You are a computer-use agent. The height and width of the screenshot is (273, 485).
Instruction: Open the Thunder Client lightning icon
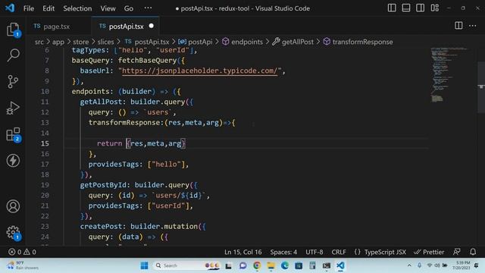click(13, 160)
